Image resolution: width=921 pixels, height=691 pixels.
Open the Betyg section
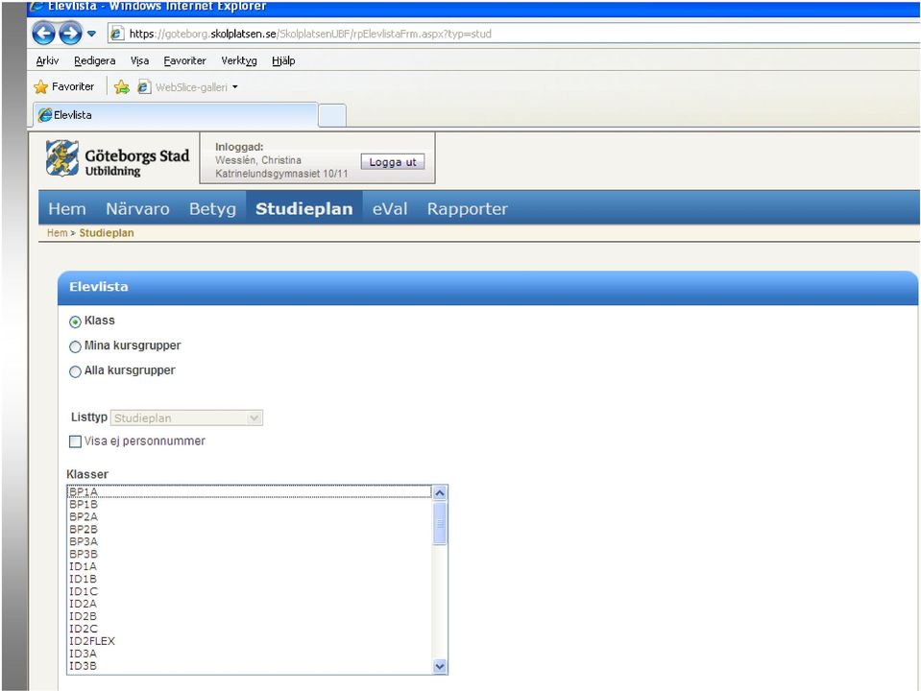pyautogui.click(x=212, y=209)
